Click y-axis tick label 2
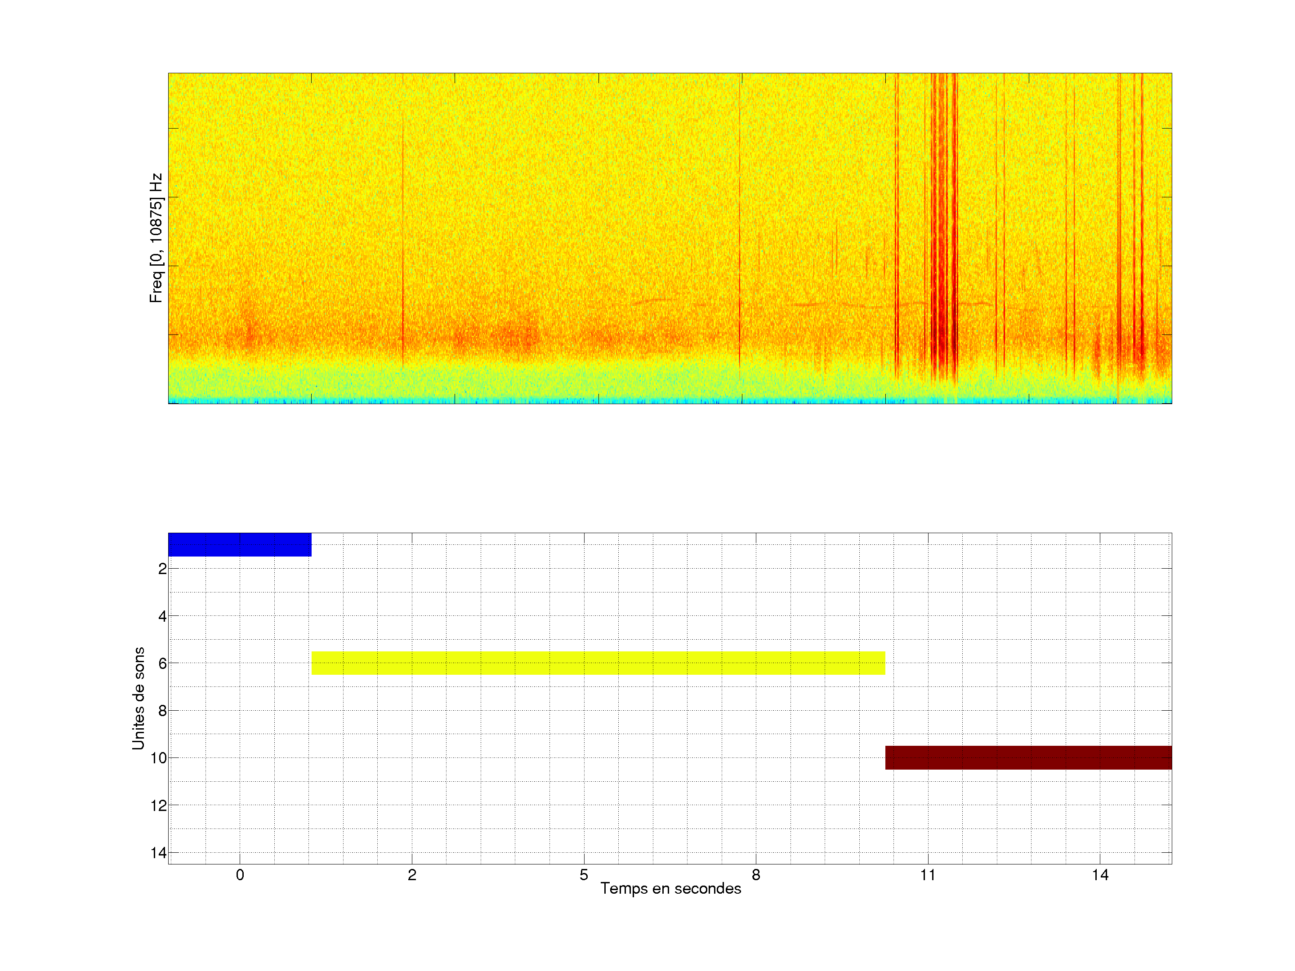The image size is (1295, 971). pyautogui.click(x=162, y=569)
